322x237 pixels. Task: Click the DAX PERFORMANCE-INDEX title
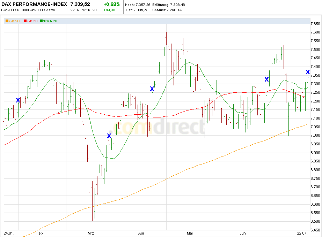[x=34, y=4]
